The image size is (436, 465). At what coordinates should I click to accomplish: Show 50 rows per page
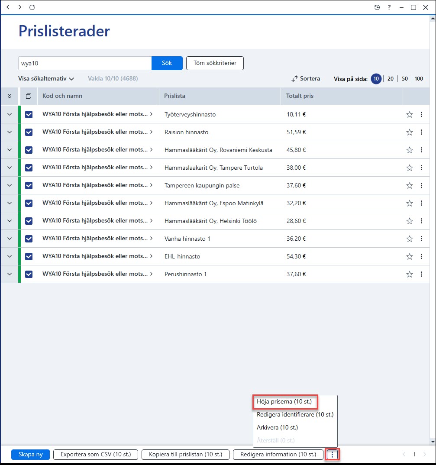405,79
